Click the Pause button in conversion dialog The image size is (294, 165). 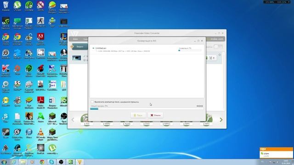(x=138, y=115)
